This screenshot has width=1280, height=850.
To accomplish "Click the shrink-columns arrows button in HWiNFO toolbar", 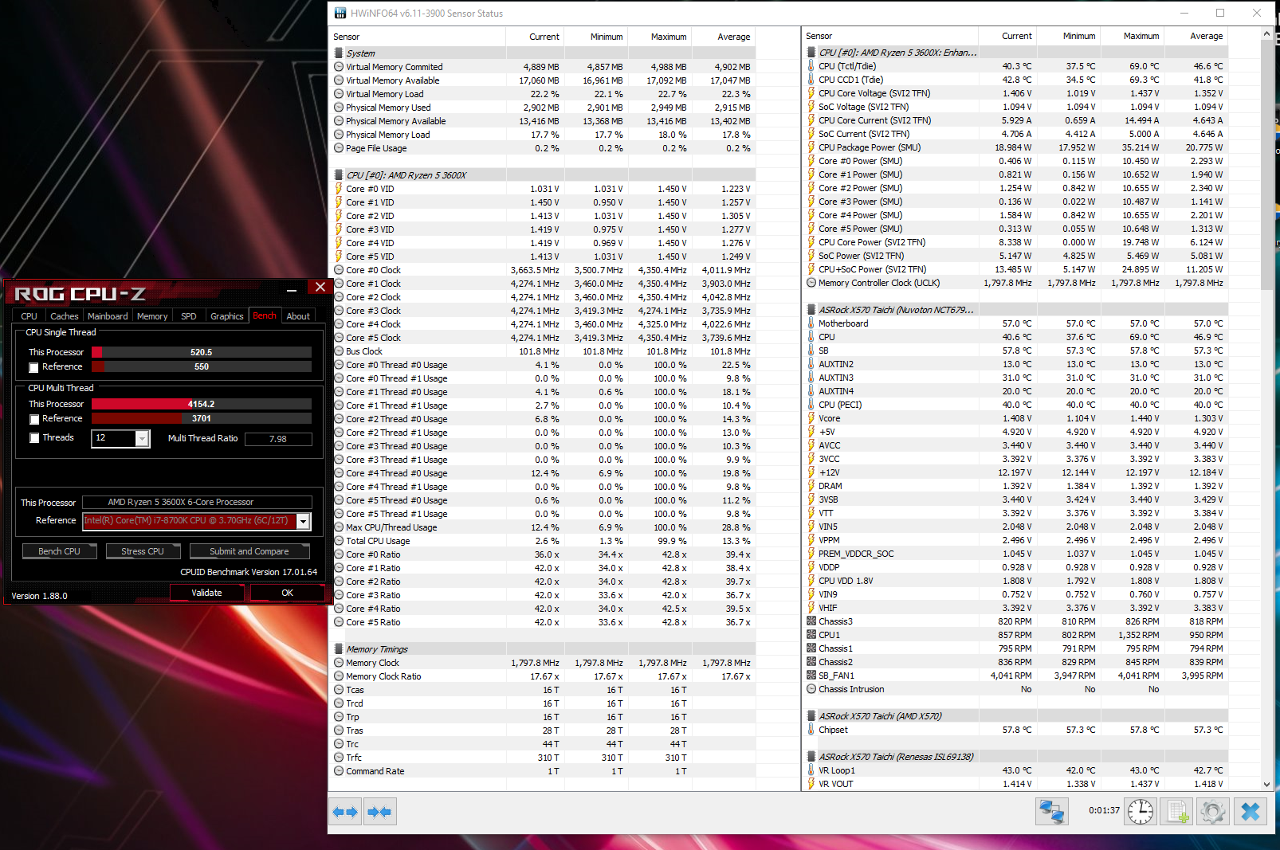I will [380, 812].
